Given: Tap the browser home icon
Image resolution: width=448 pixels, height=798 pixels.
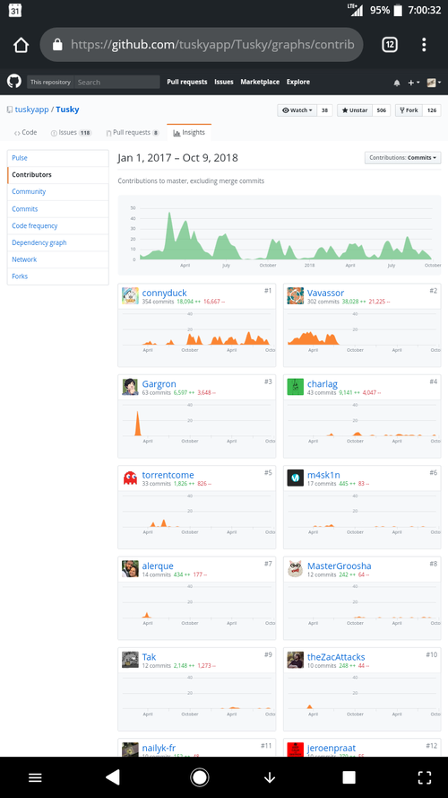Looking at the screenshot, I should click(x=21, y=45).
